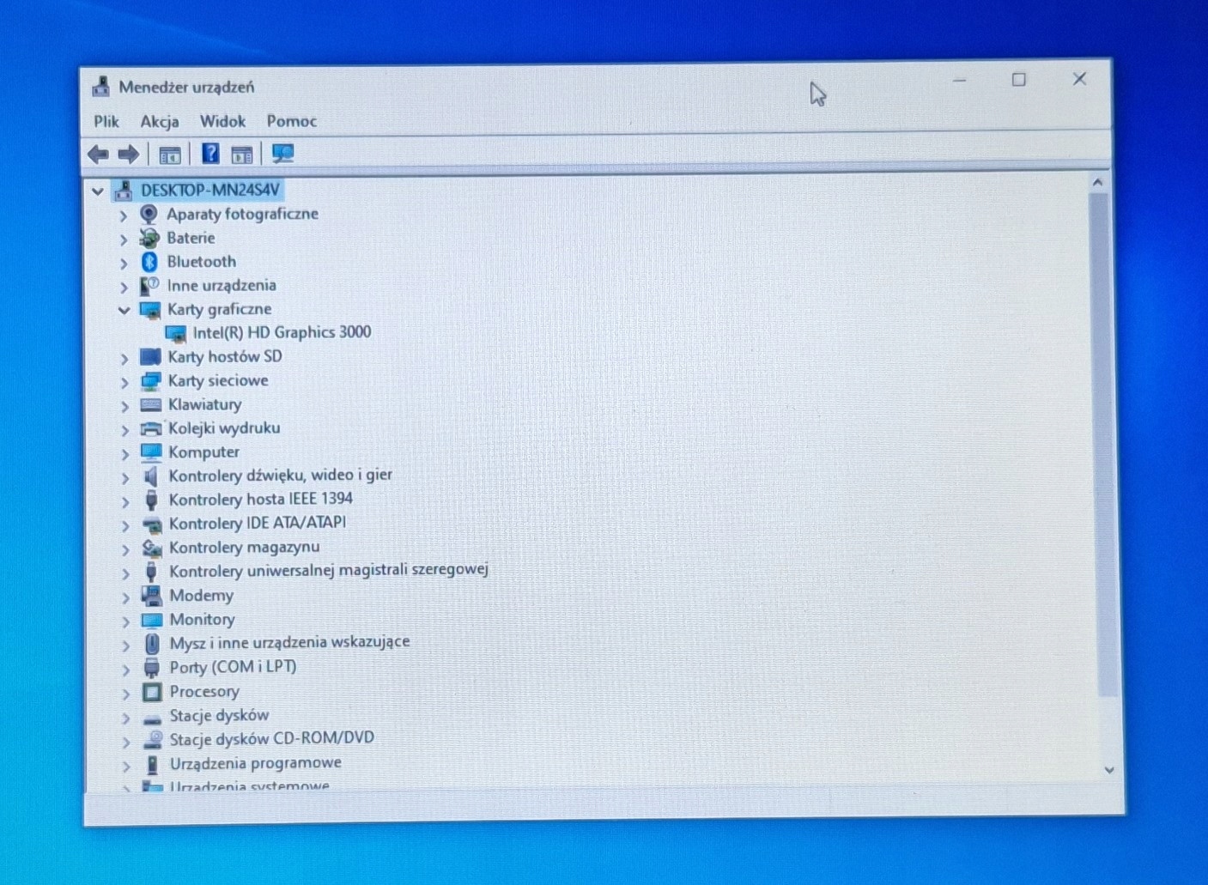Click the Karty graficzne display icon
Image resolution: width=1208 pixels, height=885 pixels.
(x=150, y=310)
